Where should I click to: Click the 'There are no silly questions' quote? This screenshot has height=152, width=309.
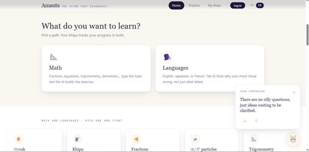[x=265, y=105]
